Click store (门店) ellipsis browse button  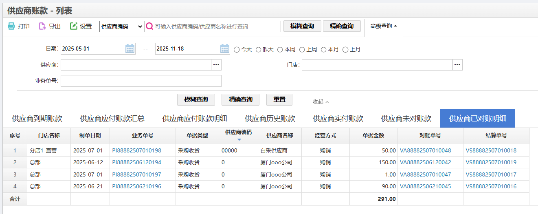click(457, 65)
